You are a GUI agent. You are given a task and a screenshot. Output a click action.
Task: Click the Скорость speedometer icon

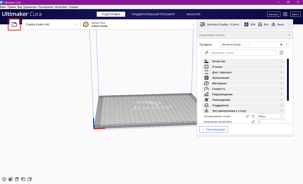point(207,89)
